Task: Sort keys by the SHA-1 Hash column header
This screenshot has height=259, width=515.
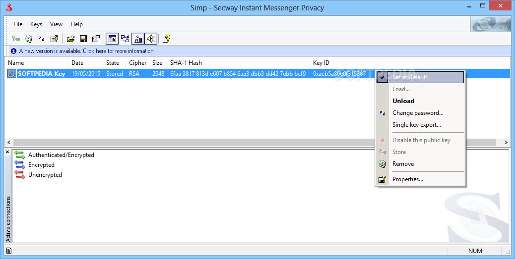Action: pyautogui.click(x=238, y=62)
